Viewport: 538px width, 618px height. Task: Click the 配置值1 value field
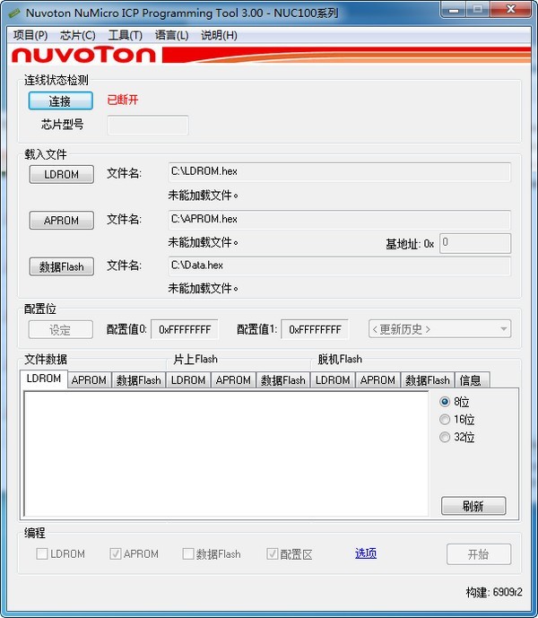pos(315,329)
